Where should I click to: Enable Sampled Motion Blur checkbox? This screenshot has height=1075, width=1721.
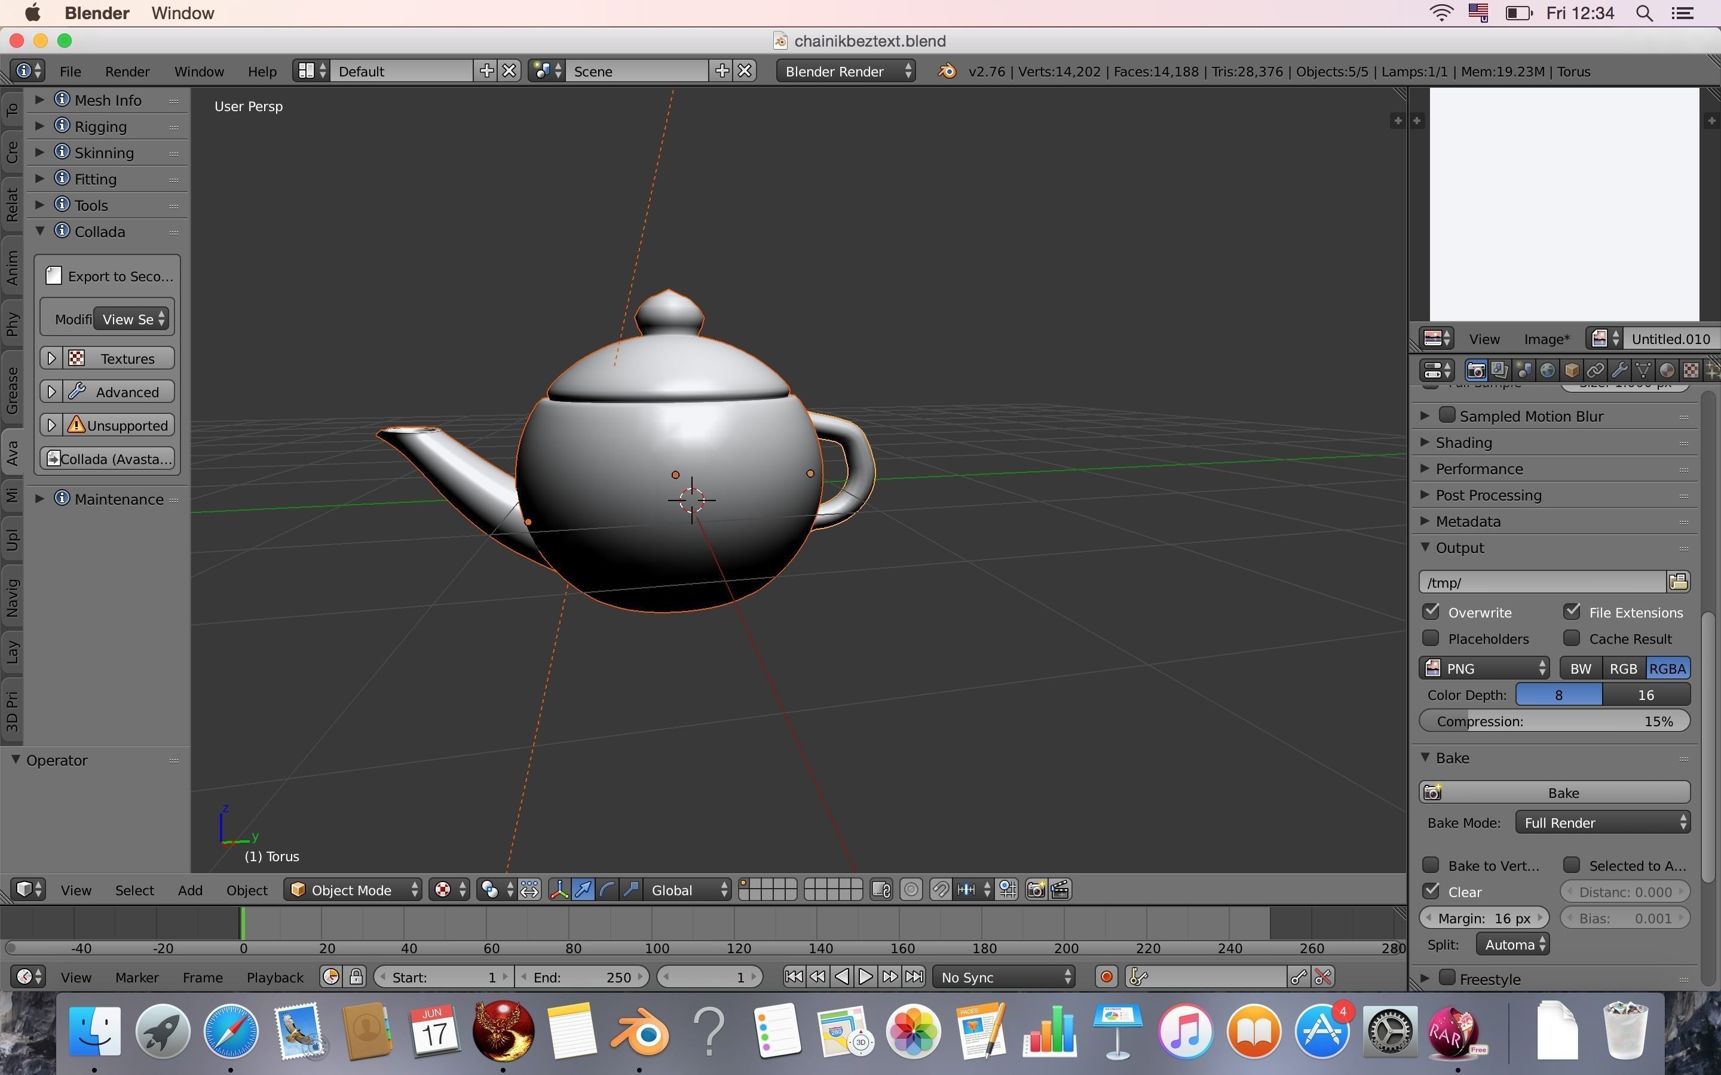(x=1447, y=414)
